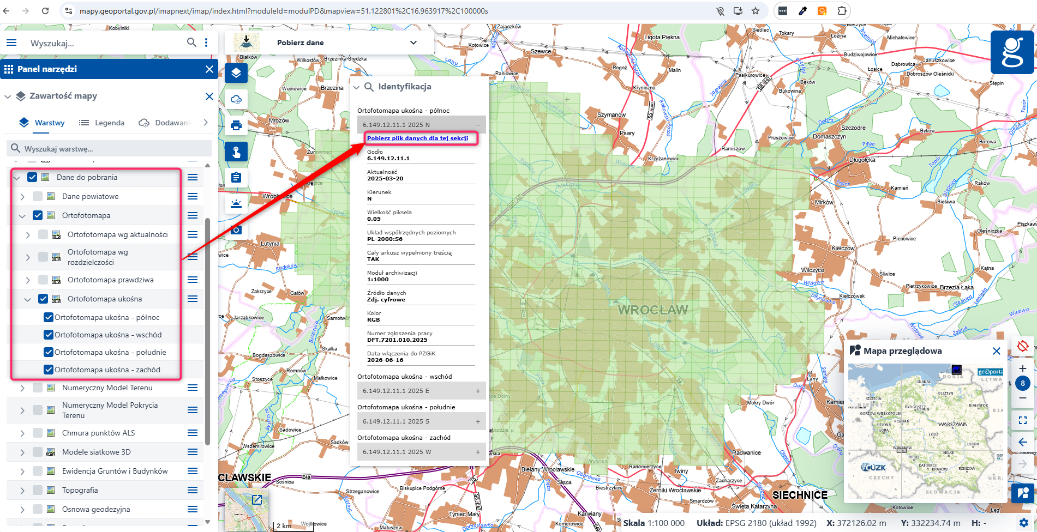1037x532 pixels.
Task: Uncheck Ortofotomapa ukośna - północ
Action: coord(49,317)
